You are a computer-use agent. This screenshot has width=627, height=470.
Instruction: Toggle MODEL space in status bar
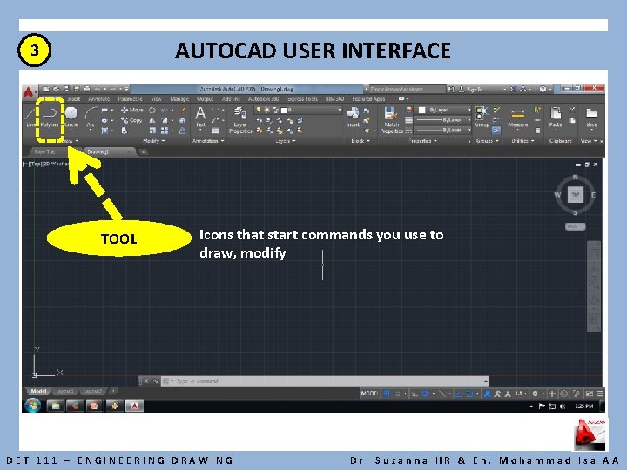click(369, 393)
